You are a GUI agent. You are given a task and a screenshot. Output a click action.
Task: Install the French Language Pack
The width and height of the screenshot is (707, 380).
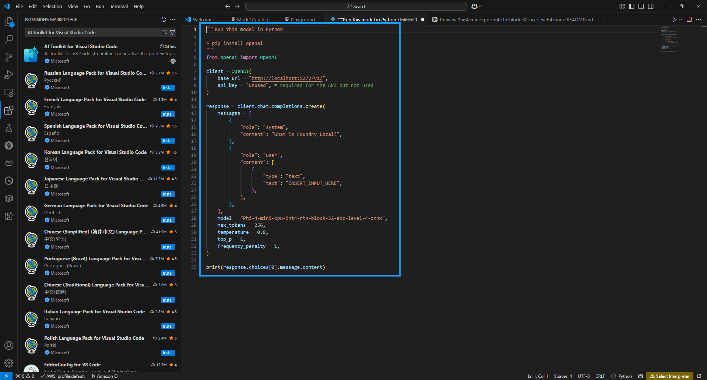168,114
